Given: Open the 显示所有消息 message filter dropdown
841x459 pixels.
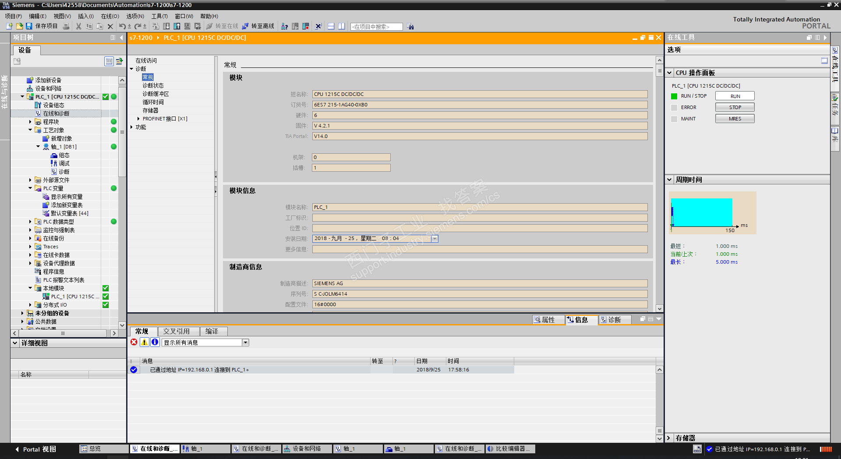Looking at the screenshot, I should pyautogui.click(x=245, y=342).
